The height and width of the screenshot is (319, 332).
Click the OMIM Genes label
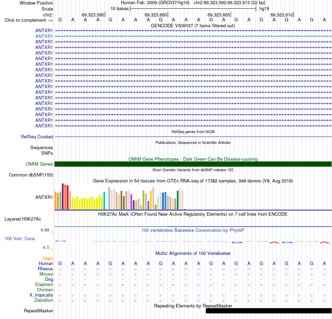pyautogui.click(x=39, y=164)
